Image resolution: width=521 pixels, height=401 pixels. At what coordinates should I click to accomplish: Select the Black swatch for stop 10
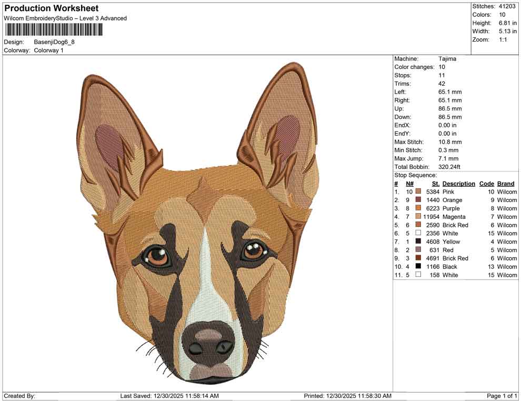(418, 266)
